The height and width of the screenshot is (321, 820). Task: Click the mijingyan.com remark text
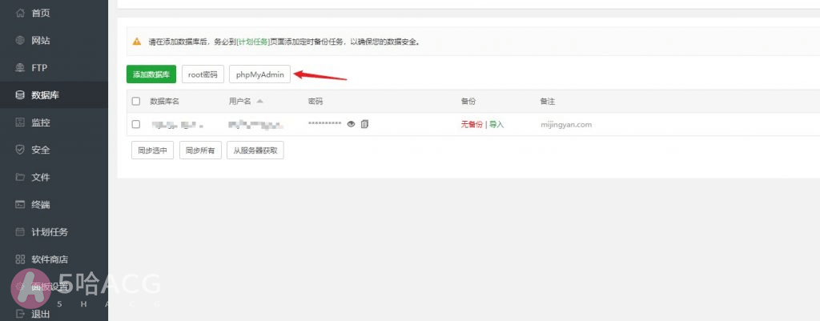pos(566,124)
